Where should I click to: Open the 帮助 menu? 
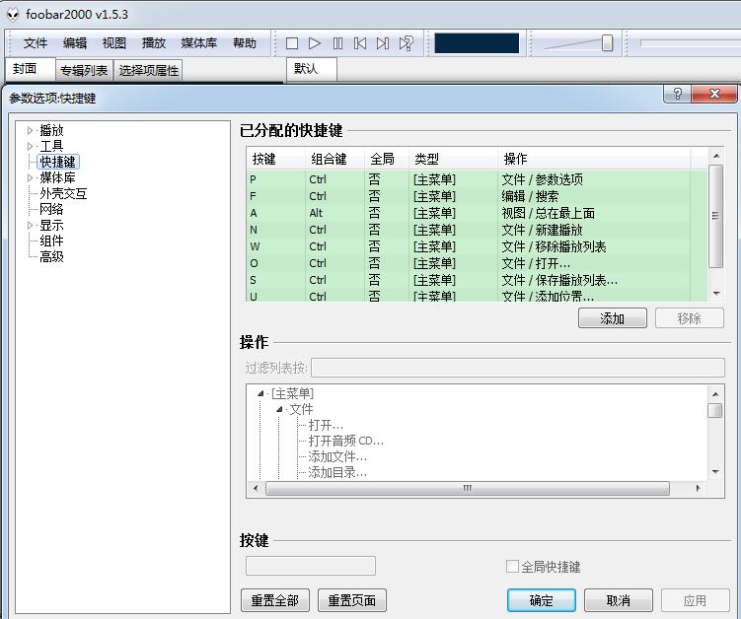(245, 43)
